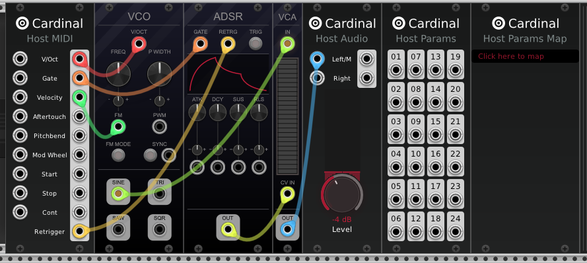587x263 pixels.
Task: Click the VCA level slider bar
Action: pos(287,116)
